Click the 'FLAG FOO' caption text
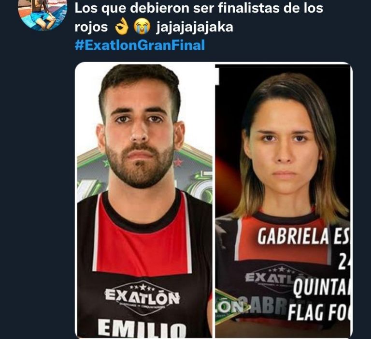This screenshot has height=339, width=371. 319,312
